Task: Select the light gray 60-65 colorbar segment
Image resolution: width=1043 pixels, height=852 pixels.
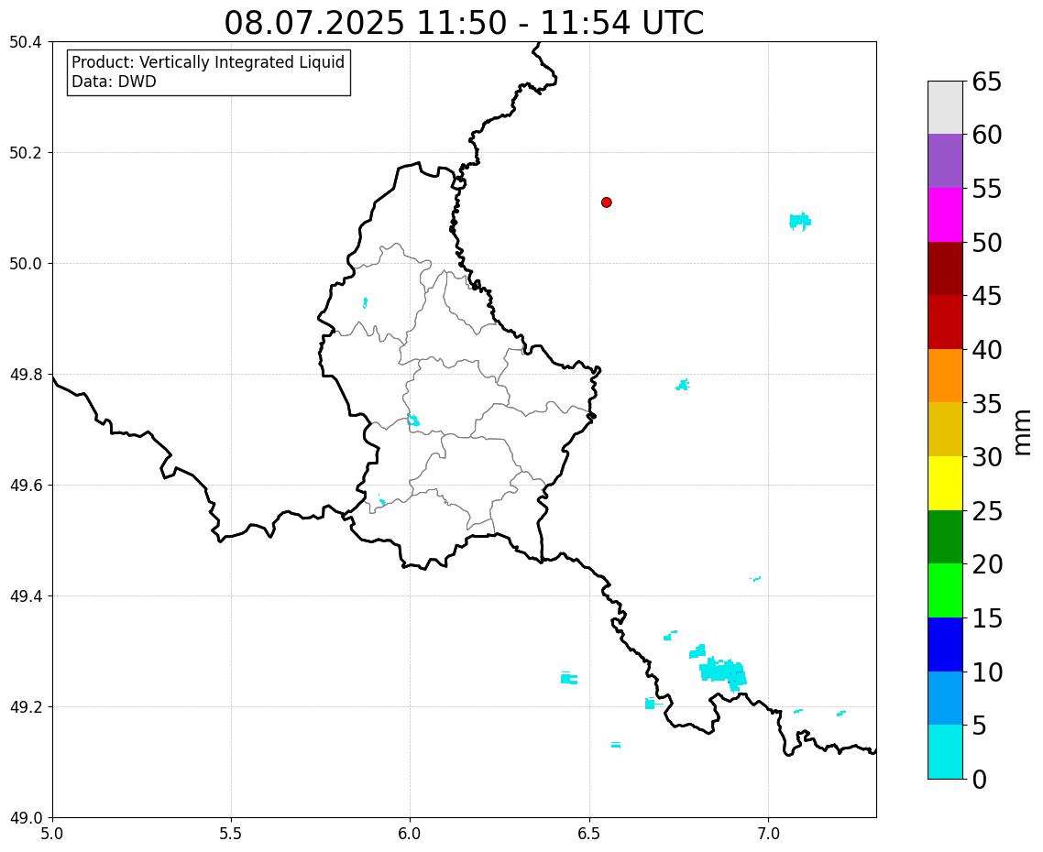Action: (945, 108)
